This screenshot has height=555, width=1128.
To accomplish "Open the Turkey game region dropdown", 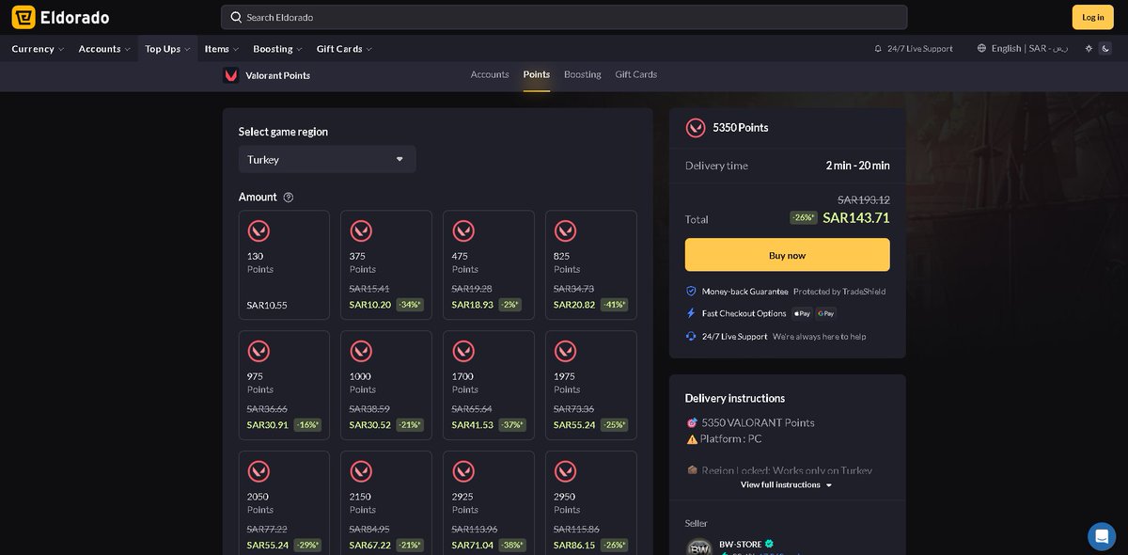I will coord(327,160).
